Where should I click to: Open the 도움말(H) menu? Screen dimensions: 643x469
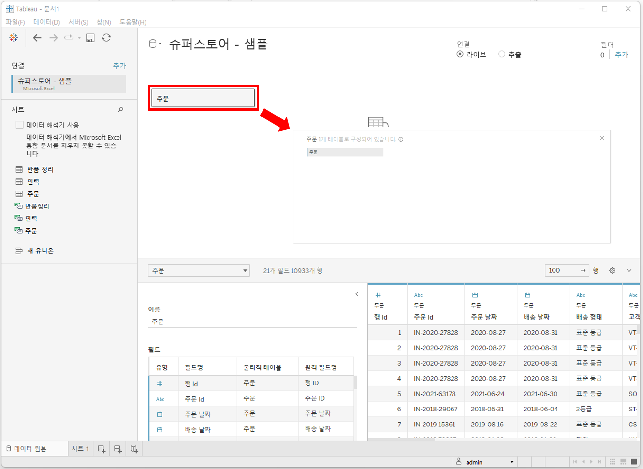(133, 22)
